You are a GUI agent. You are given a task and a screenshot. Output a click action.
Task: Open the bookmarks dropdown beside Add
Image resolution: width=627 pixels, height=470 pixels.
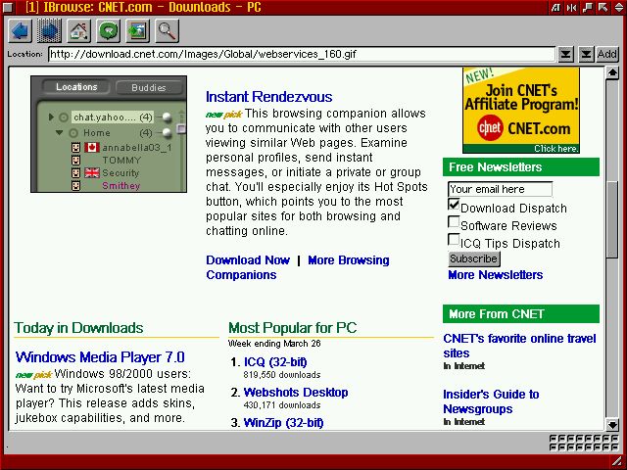coord(586,54)
